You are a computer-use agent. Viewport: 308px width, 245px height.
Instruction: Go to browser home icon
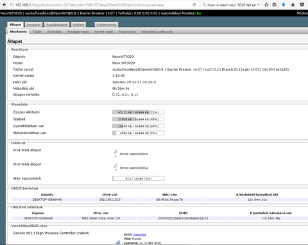(x=293, y=4)
